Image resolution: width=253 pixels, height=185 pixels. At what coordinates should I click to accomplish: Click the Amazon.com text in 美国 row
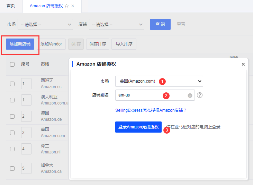coord(53,136)
